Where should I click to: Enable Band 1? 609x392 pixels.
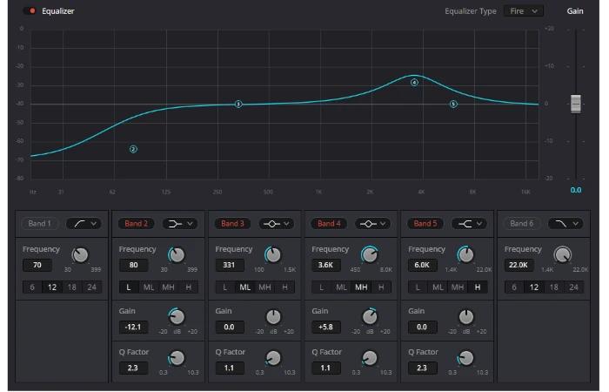pos(39,224)
